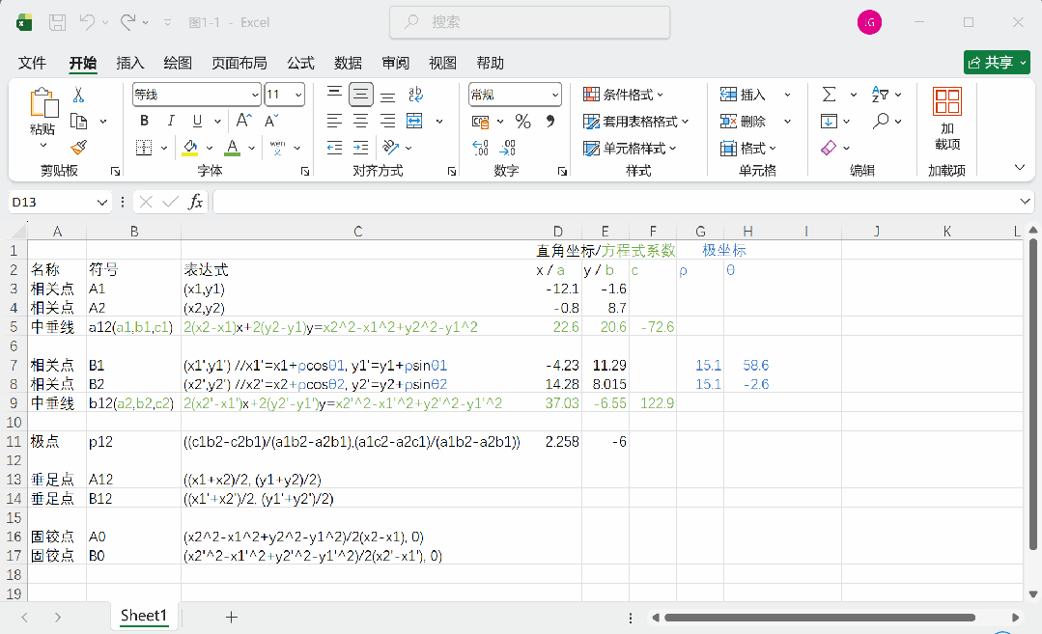Toggle Bold formatting

(x=144, y=121)
